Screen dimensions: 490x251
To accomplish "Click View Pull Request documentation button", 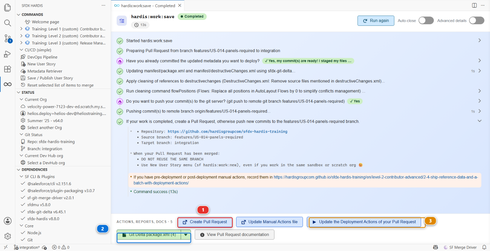I will tap(235, 235).
